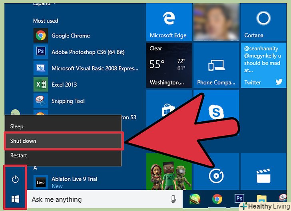The image size is (291, 211).
Task: Open Excel 2013 from Most used list
Action: [64, 85]
